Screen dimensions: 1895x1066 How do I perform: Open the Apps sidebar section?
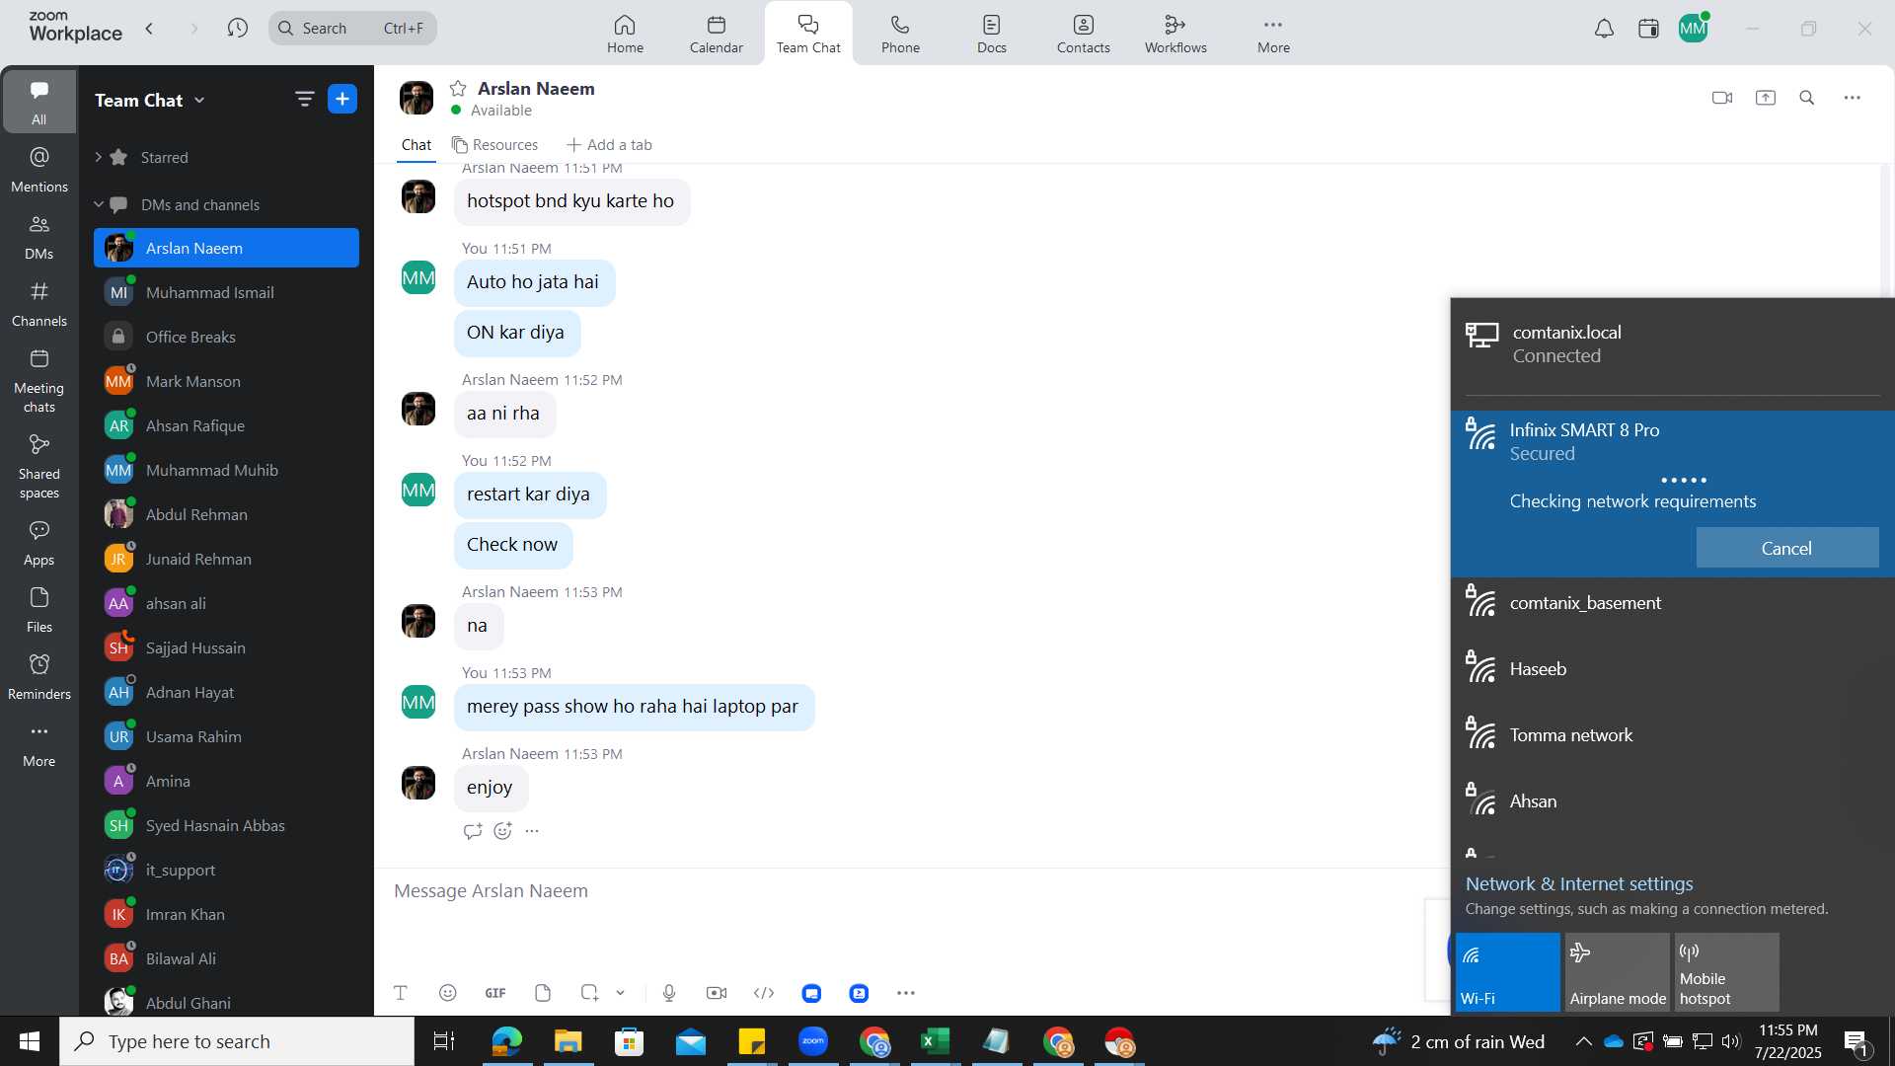point(39,543)
